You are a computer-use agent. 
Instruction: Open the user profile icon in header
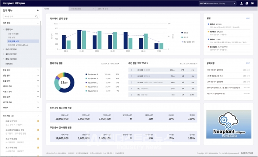pos(241,3)
